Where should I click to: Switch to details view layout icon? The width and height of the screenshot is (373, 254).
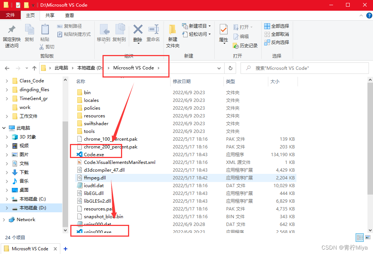pos(360,237)
